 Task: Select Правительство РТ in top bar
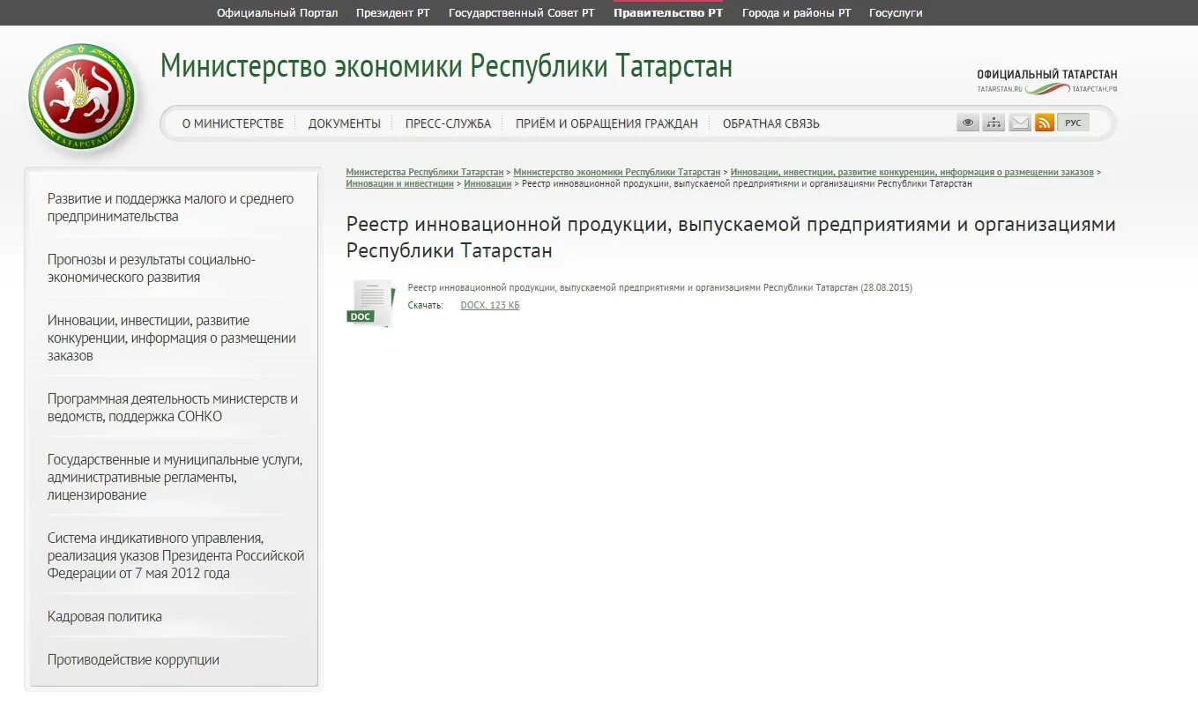pyautogui.click(x=668, y=12)
